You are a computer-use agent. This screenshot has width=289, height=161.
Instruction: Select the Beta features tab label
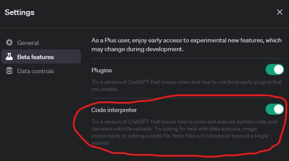tap(35, 57)
